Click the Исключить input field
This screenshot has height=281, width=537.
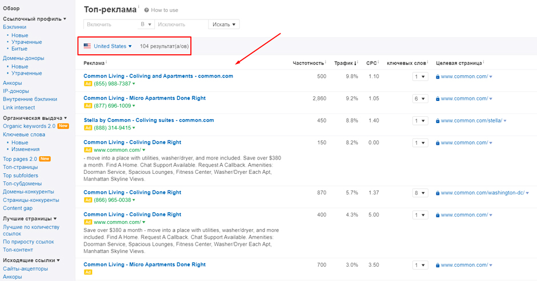pyautogui.click(x=182, y=25)
